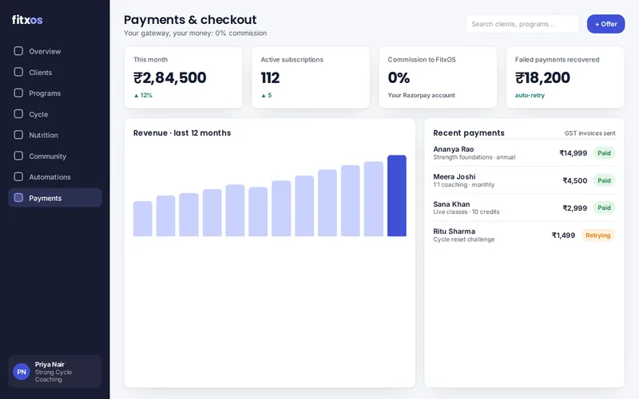The width and height of the screenshot is (639, 399).
Task: Click the Failed payments recovered card
Action: 566,77
